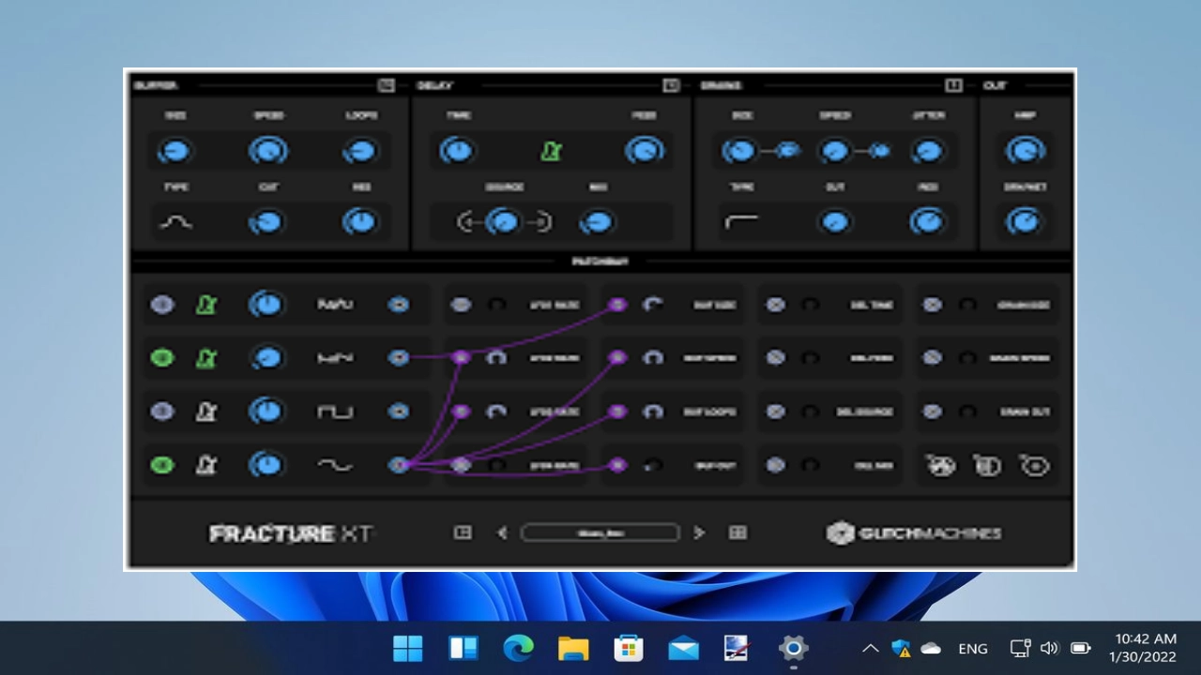
Task: Go to the next preset arrow
Action: (699, 532)
